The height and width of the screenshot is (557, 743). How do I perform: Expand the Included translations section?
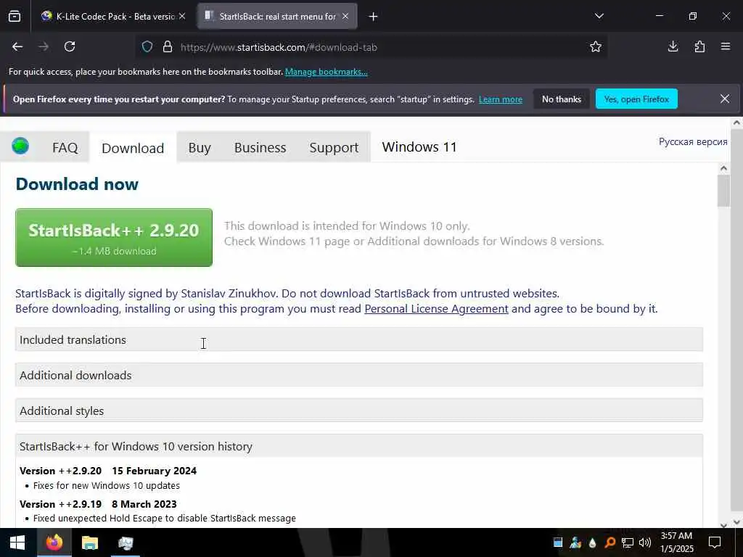(359, 339)
